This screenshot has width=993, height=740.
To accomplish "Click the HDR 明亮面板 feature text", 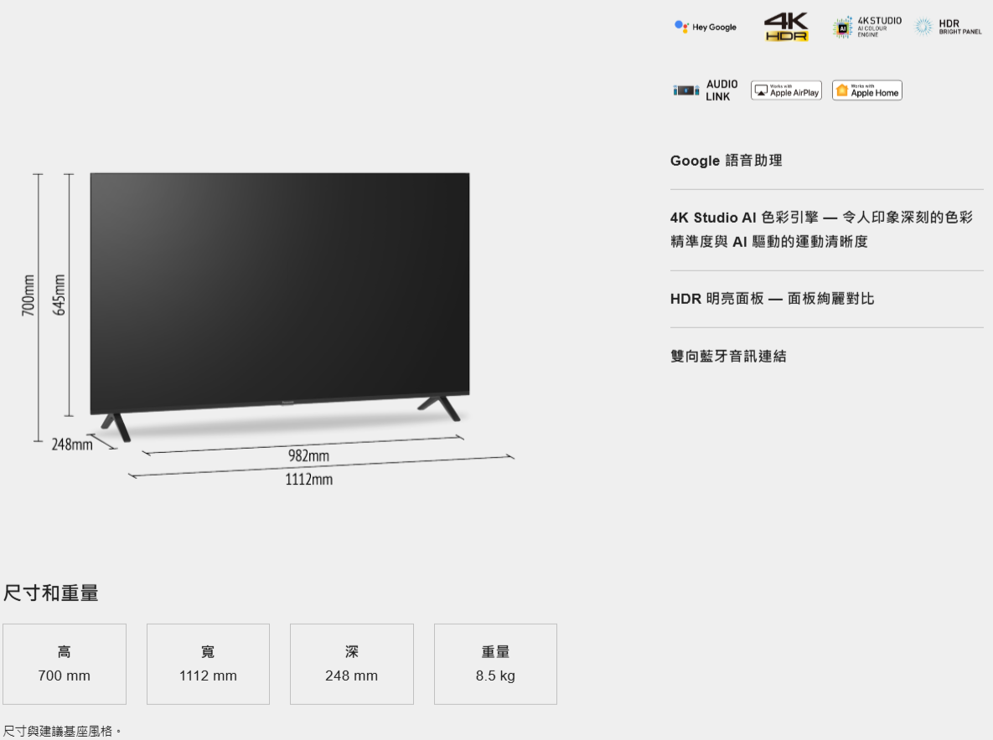I will pos(772,299).
